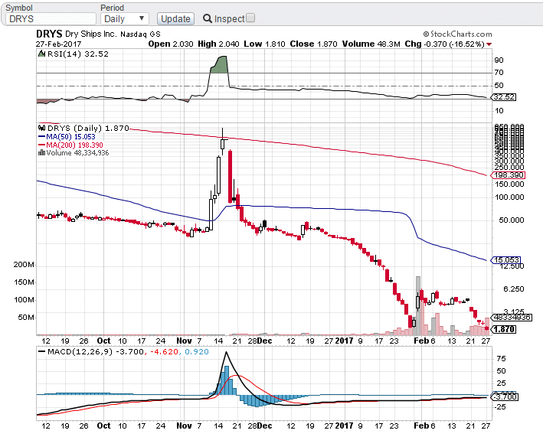This screenshot has width=543, height=437.
Task: Click the StockCharts.com copyright link
Action: click(457, 34)
